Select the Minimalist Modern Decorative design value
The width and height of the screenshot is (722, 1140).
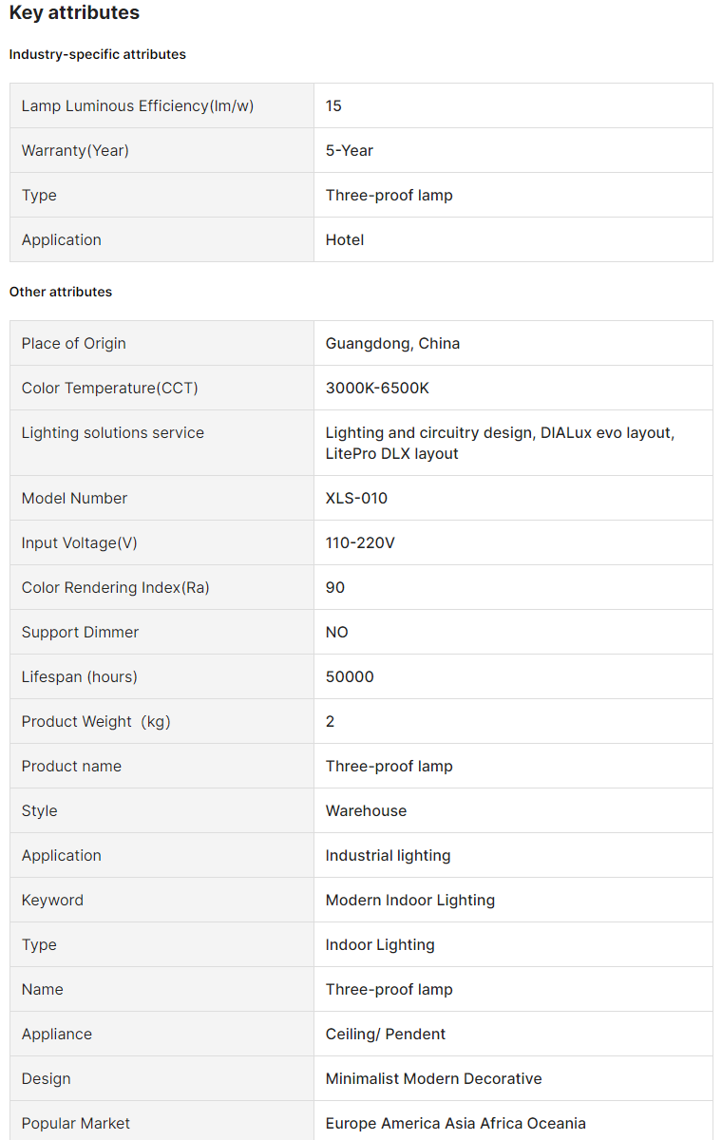tap(433, 1078)
